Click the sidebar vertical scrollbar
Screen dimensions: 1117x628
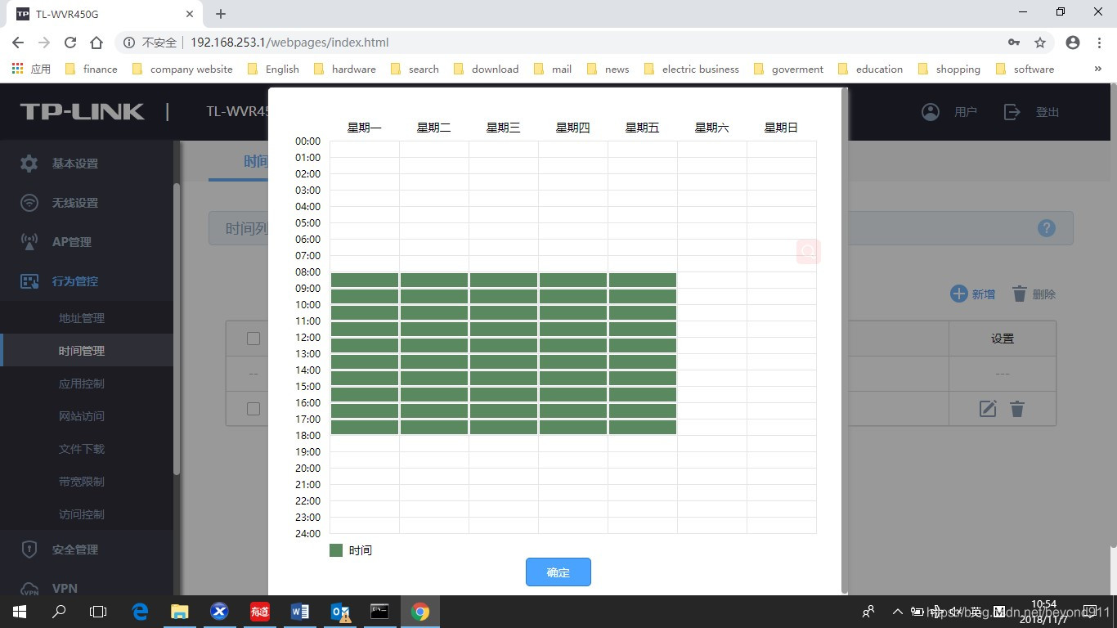click(177, 330)
